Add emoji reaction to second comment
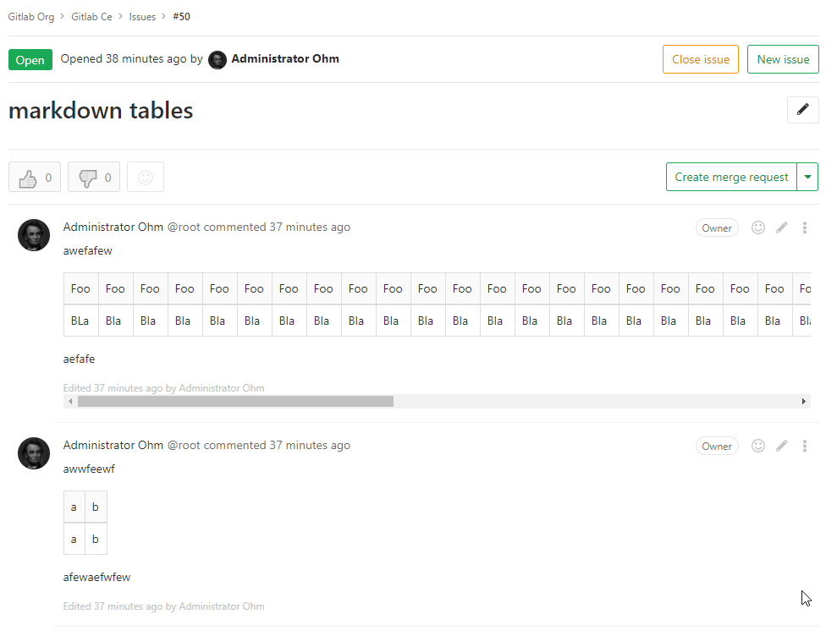 [758, 446]
